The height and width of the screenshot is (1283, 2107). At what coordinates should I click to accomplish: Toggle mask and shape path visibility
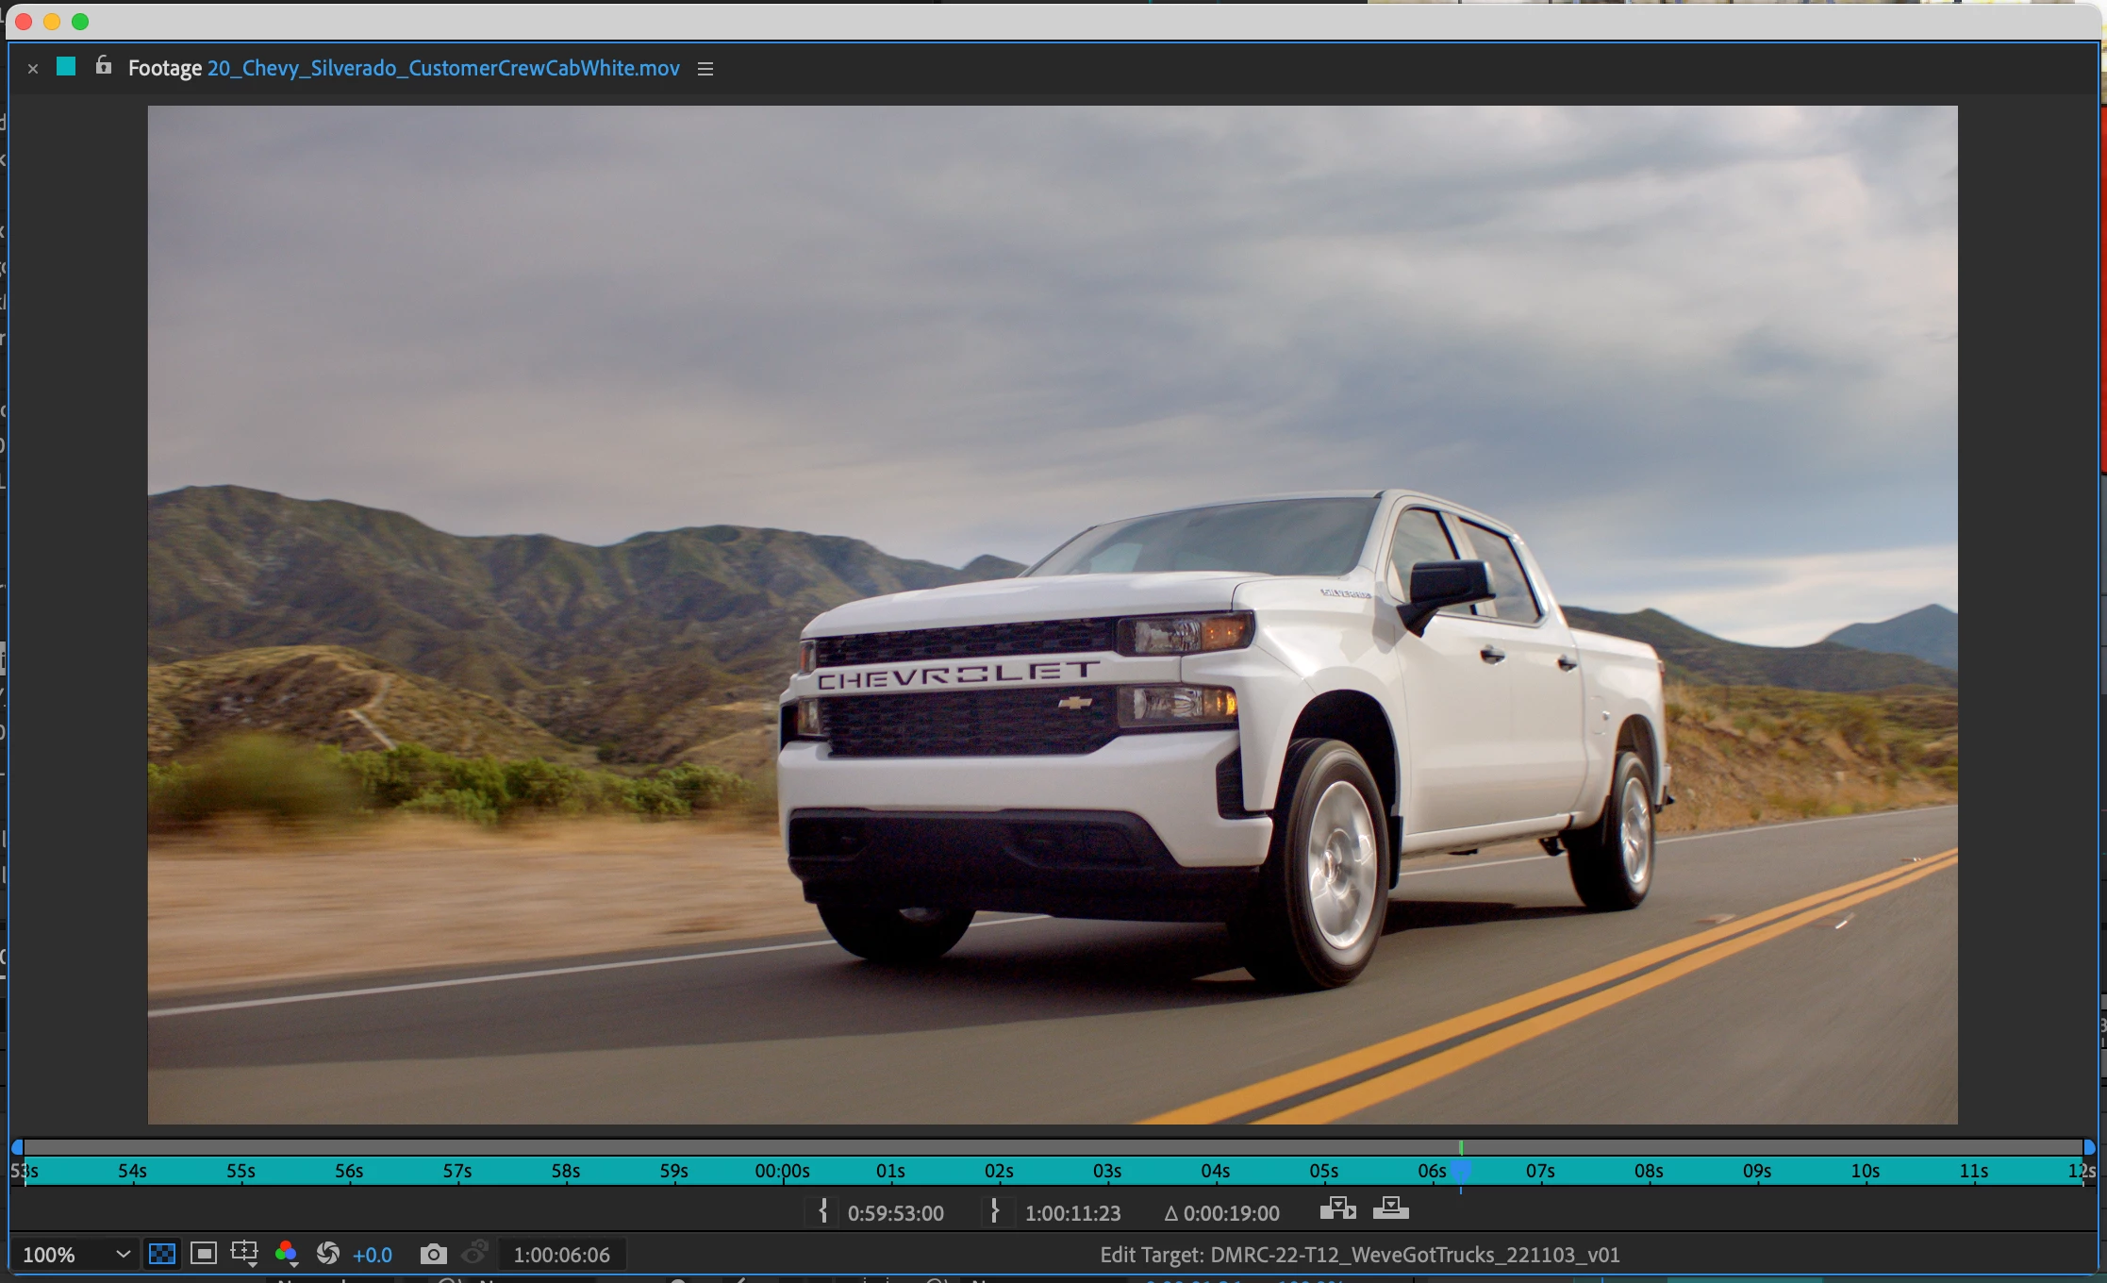pyautogui.click(x=203, y=1254)
